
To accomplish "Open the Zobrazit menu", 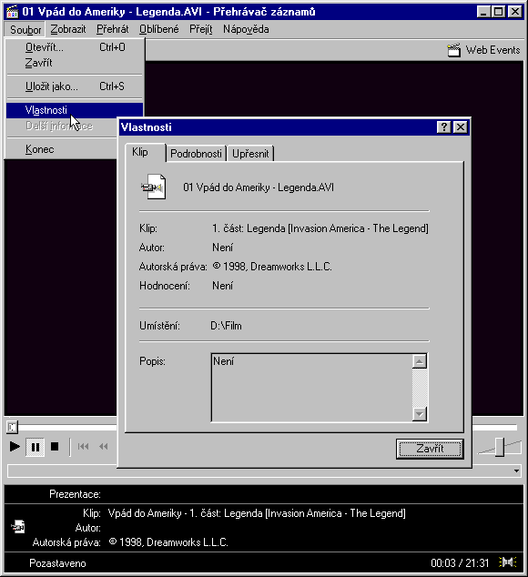I will tap(68, 29).
